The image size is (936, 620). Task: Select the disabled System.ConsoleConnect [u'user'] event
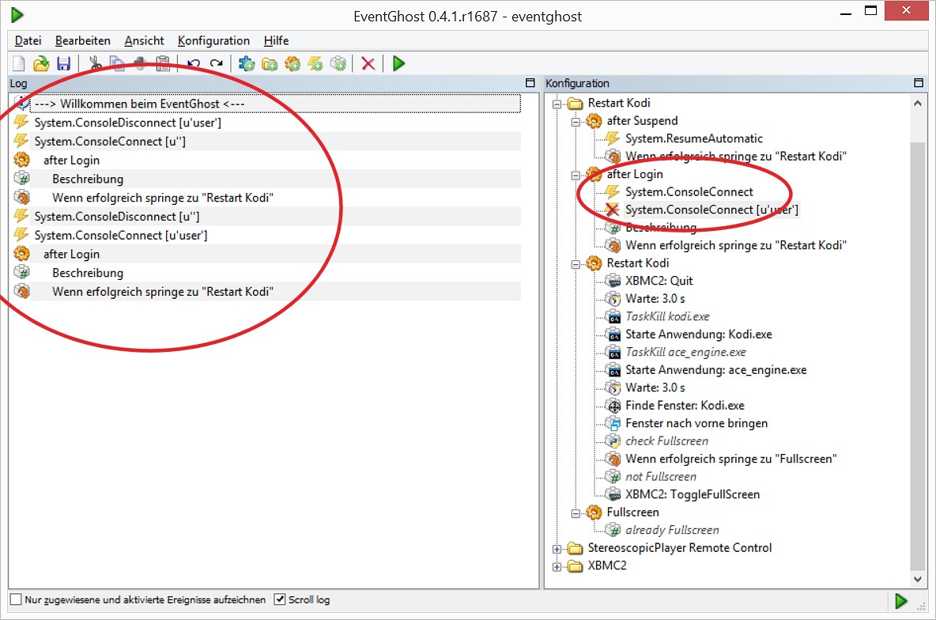(711, 210)
